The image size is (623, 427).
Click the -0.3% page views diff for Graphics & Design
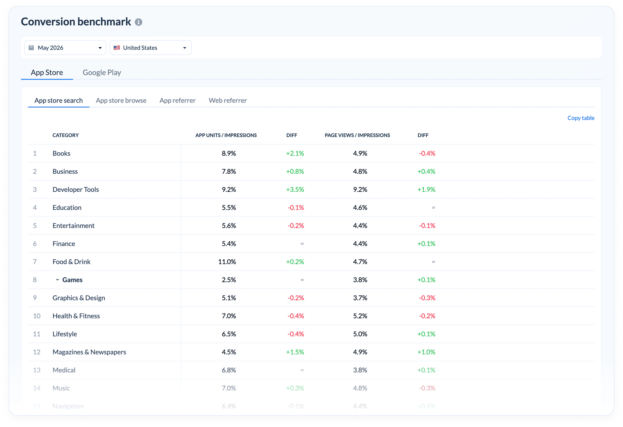427,298
